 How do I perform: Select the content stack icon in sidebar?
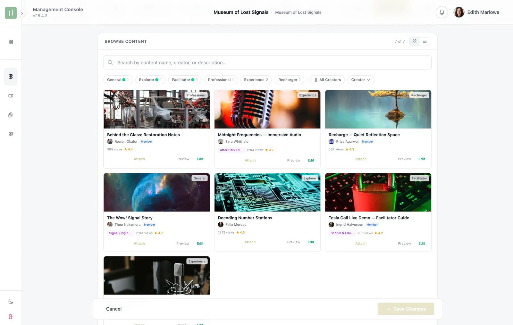point(11,77)
